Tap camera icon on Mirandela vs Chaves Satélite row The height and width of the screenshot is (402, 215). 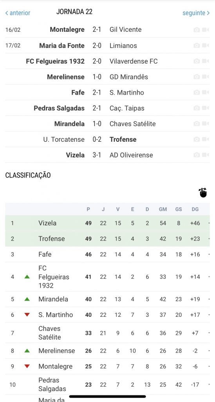(196, 124)
